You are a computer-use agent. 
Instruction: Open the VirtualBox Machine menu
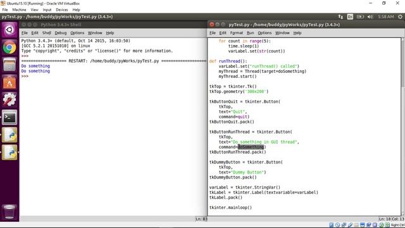pos(19,10)
